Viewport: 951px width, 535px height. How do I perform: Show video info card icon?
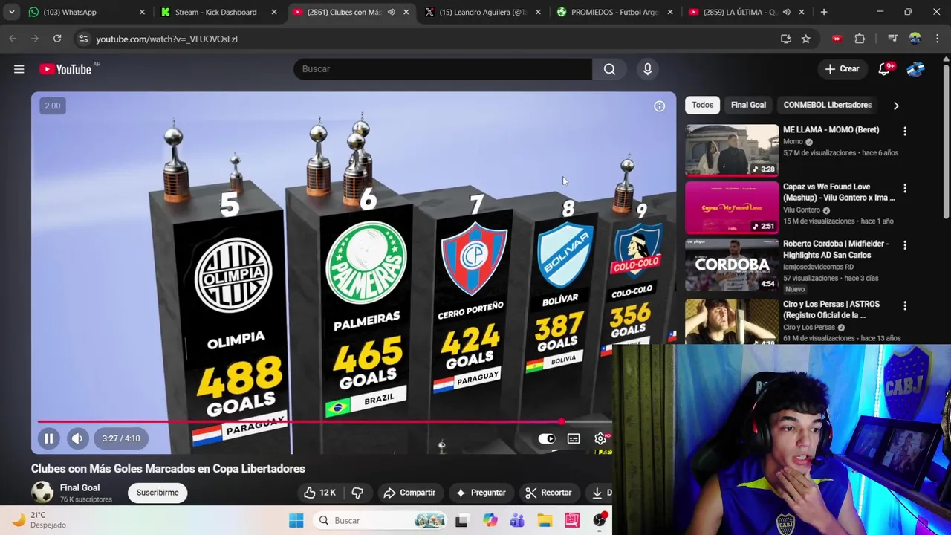point(659,106)
